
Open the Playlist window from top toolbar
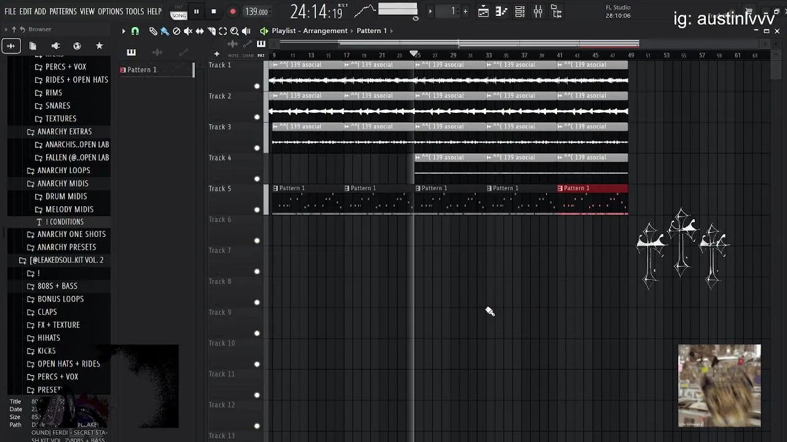[483, 11]
